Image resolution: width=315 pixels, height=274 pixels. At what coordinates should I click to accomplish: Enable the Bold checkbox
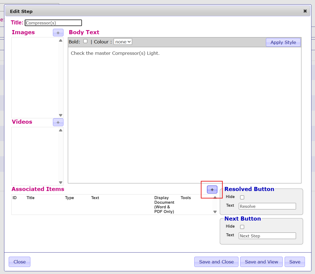tap(85, 41)
